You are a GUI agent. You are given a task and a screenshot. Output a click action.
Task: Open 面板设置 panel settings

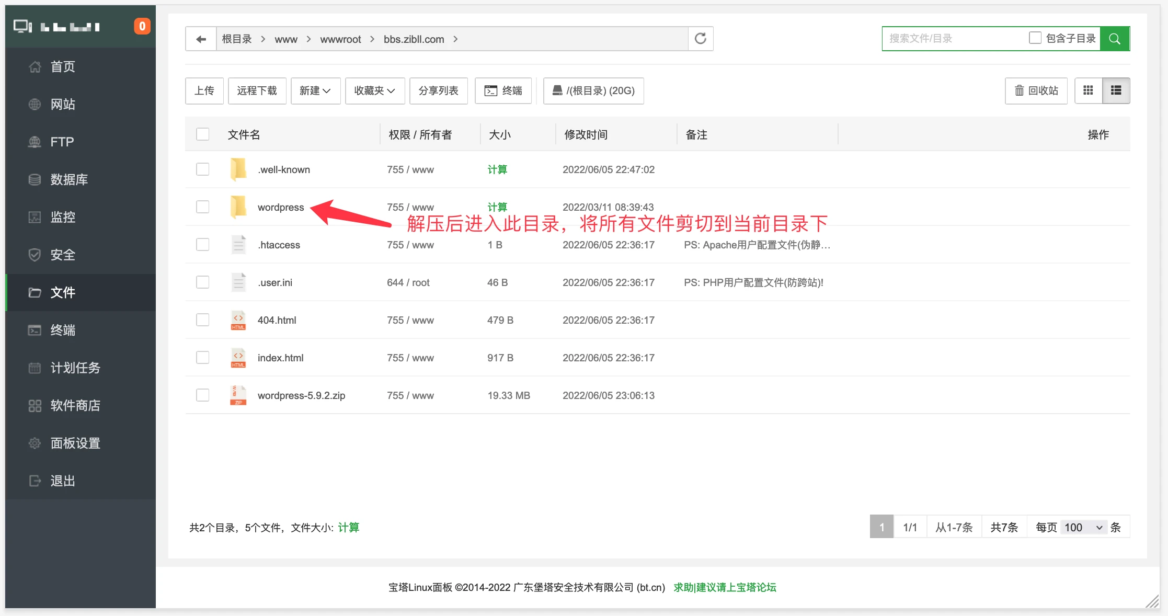click(75, 443)
